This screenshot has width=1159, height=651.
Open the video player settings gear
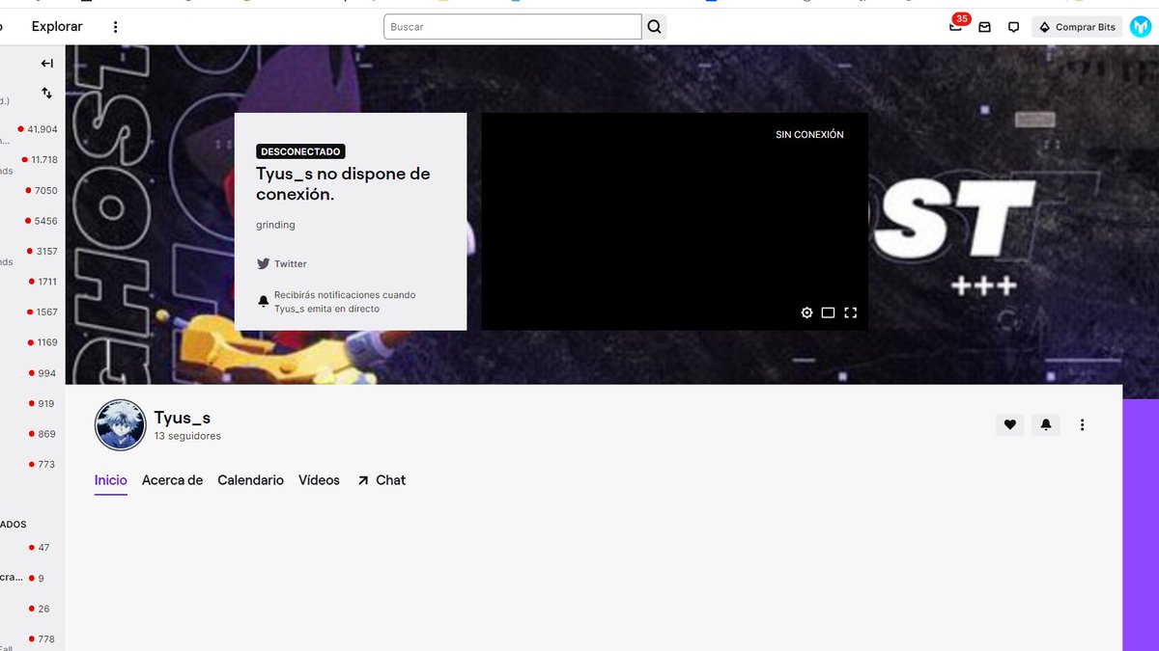[807, 312]
